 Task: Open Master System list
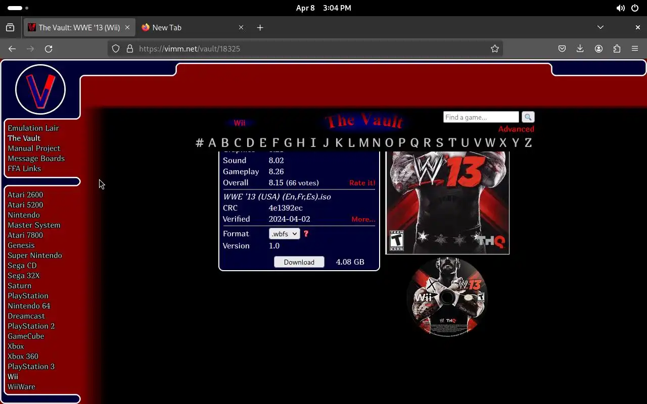click(34, 225)
